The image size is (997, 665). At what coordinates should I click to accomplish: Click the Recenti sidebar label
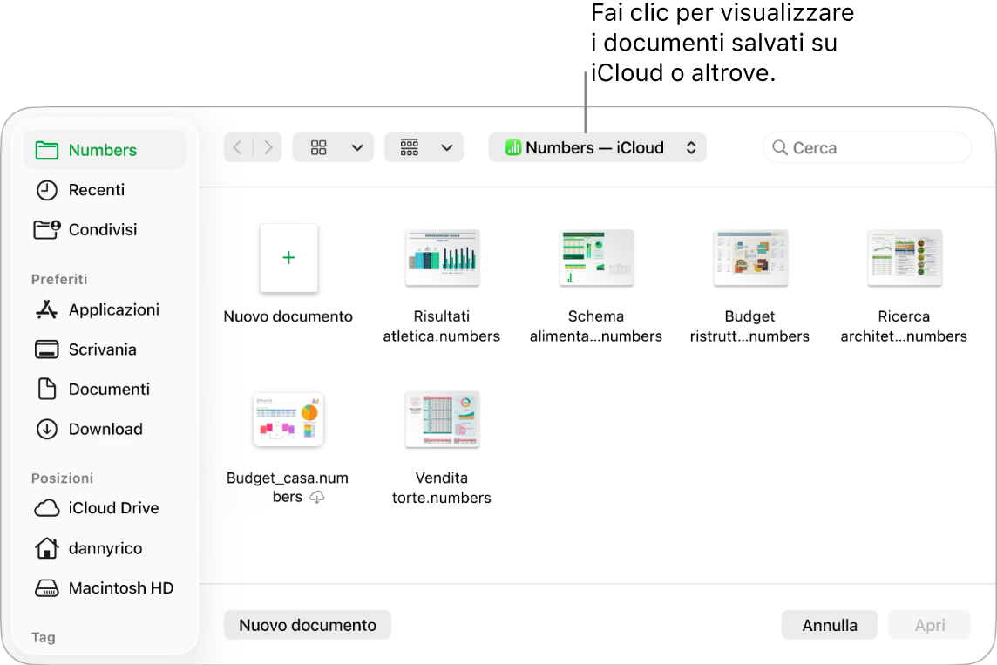click(97, 190)
